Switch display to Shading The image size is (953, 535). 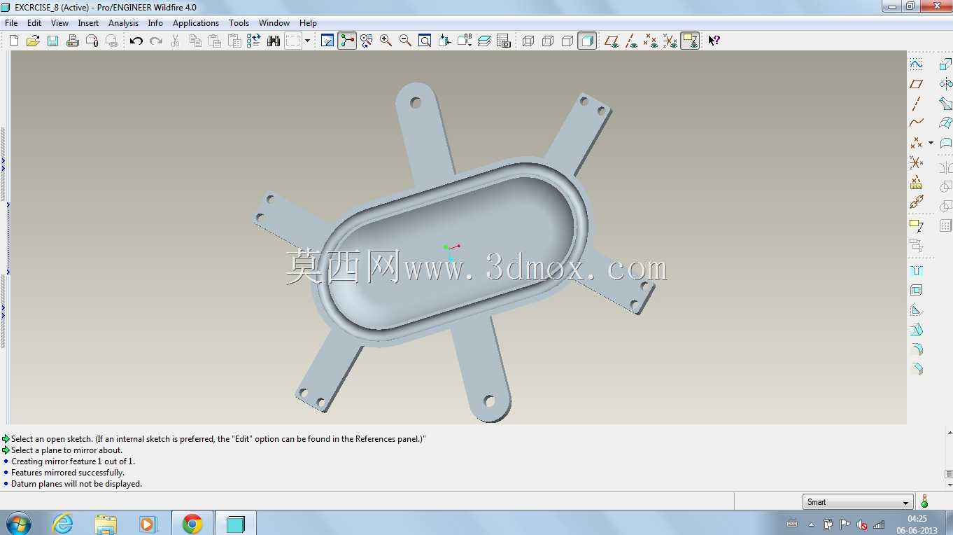pyautogui.click(x=587, y=41)
